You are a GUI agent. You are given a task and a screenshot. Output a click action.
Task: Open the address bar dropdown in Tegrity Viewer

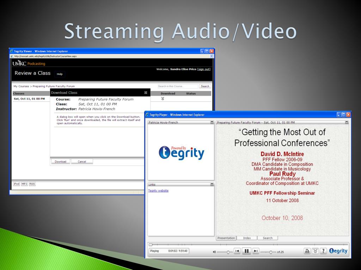[x=212, y=56]
